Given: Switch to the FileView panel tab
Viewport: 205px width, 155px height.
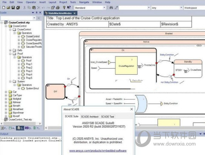Looking at the screenshot, I should [4, 128].
